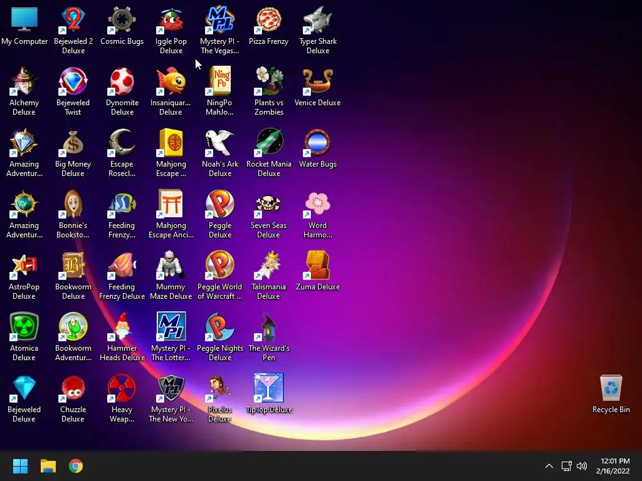Select the Escape Rosecliff moon icon
Viewport: 642px width, 481px height.
(x=122, y=142)
